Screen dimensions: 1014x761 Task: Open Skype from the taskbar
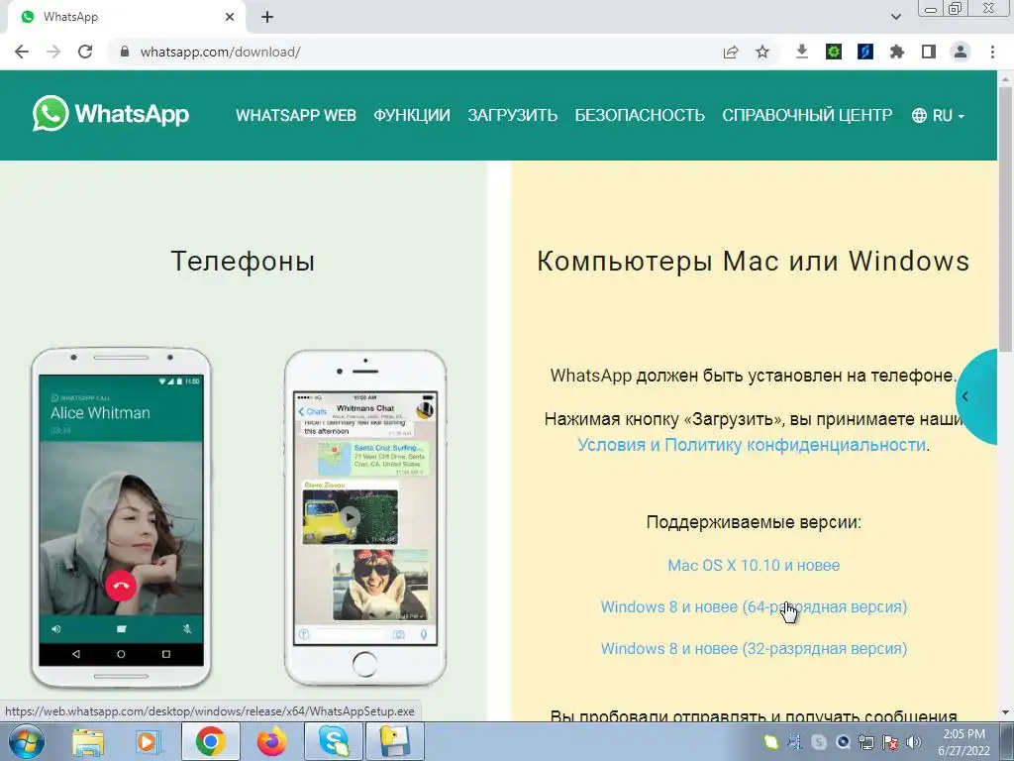click(x=334, y=741)
